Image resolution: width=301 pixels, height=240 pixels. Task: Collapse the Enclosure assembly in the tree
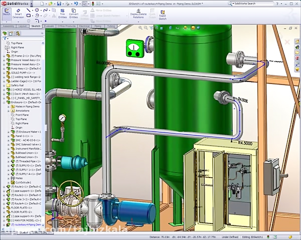coord(4,102)
